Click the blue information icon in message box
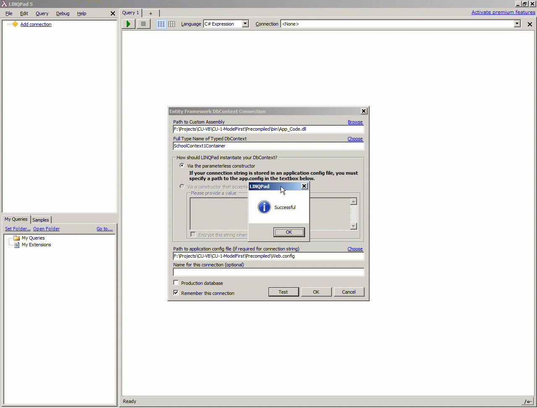The height and width of the screenshot is (408, 537). [x=264, y=207]
